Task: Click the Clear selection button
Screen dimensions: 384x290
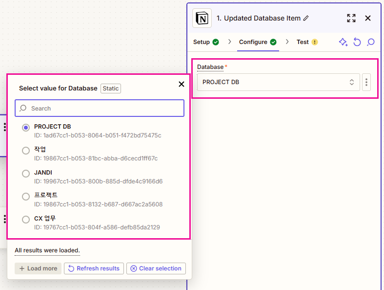Action: 156,268
